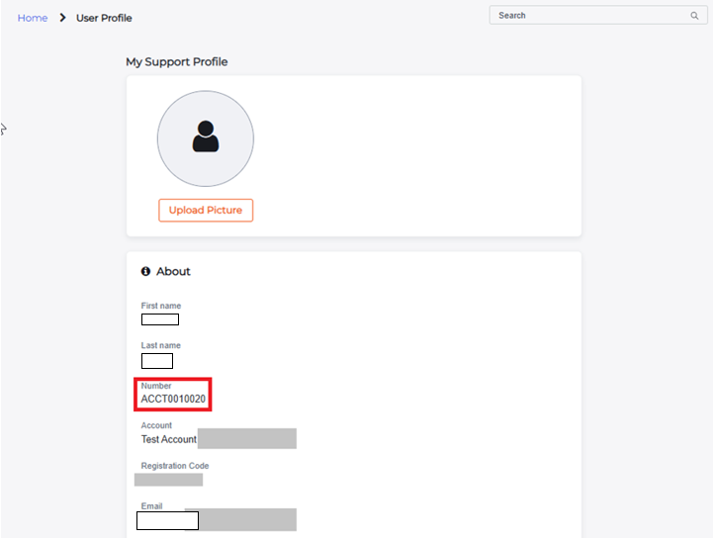Click the Account field label

tap(156, 425)
